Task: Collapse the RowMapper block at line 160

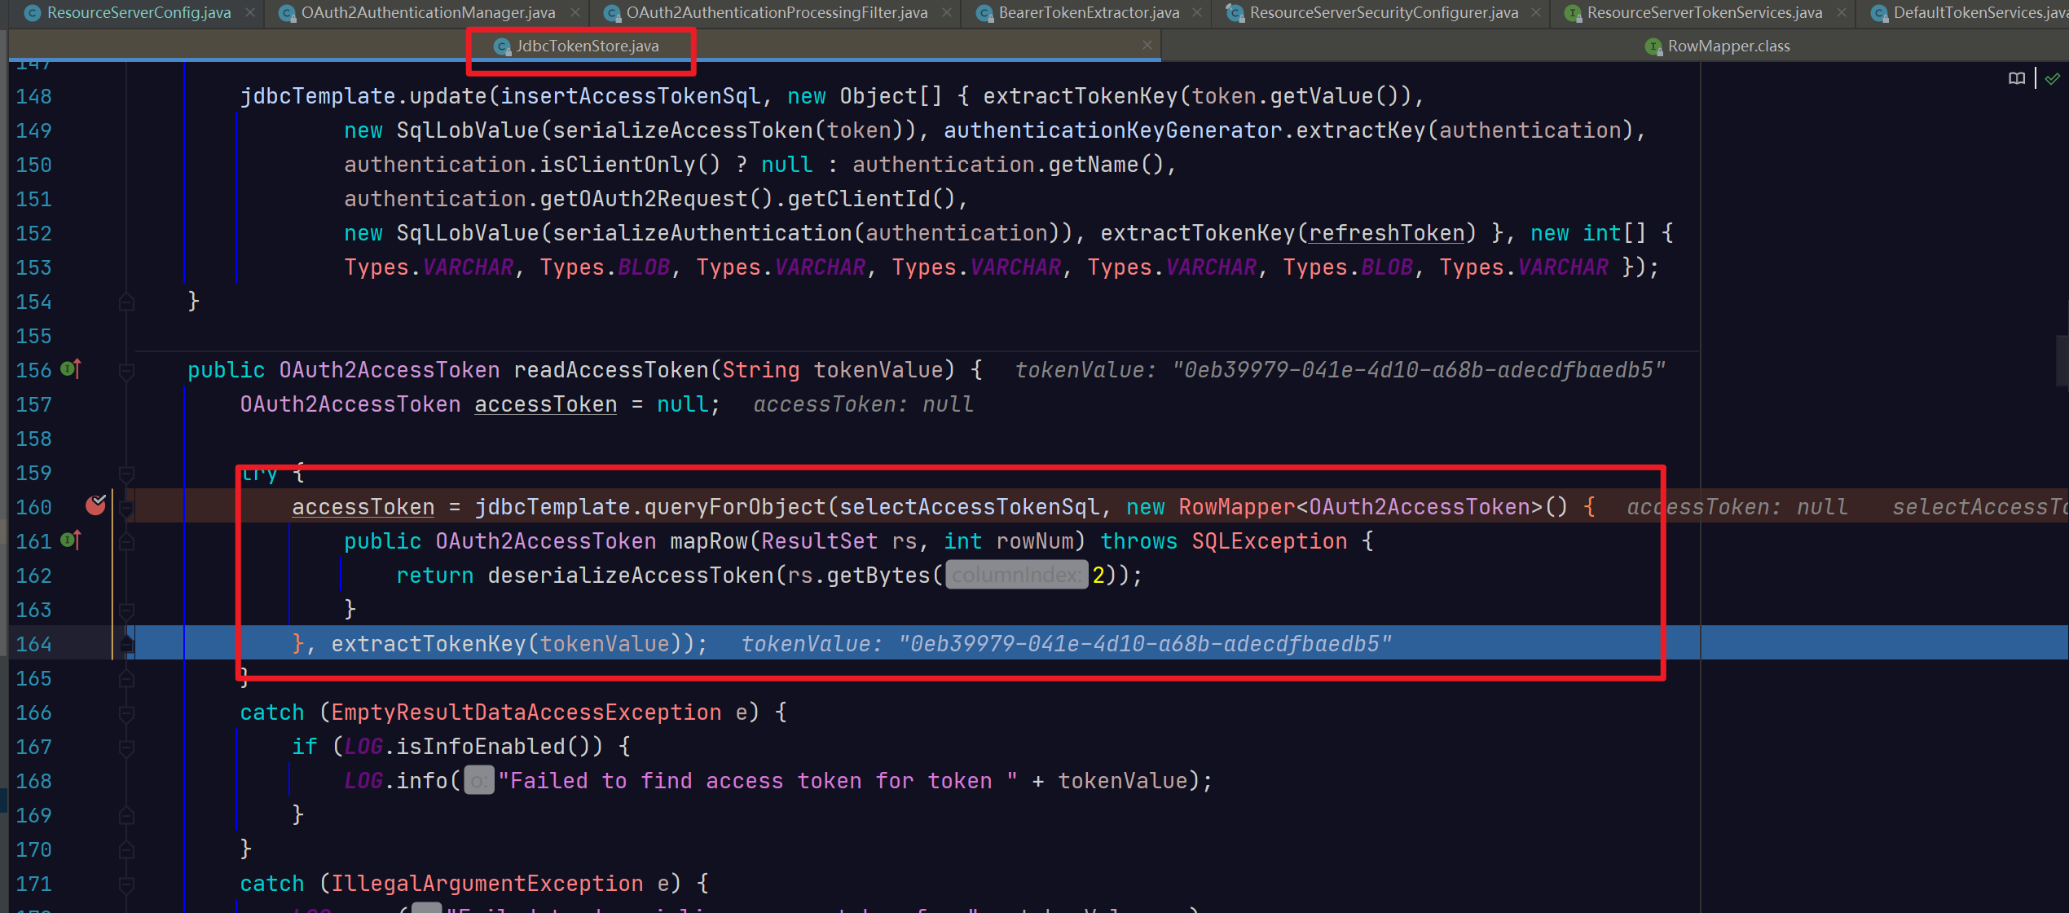Action: pyautogui.click(x=126, y=508)
